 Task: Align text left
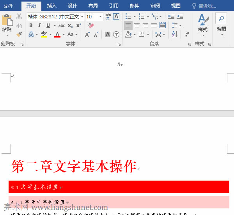(128, 25)
